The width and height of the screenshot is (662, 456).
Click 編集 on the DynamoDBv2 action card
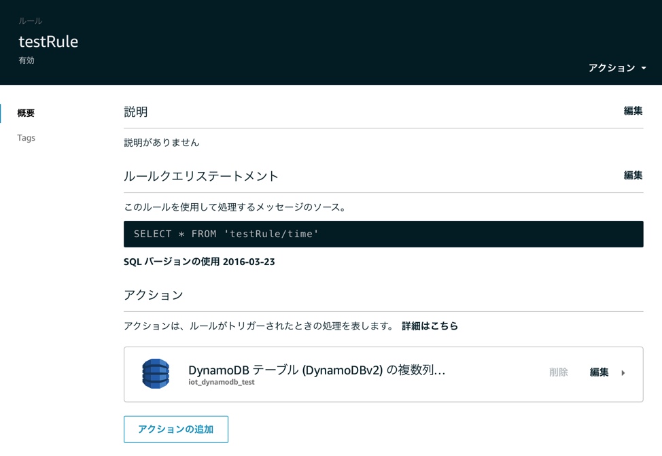599,373
